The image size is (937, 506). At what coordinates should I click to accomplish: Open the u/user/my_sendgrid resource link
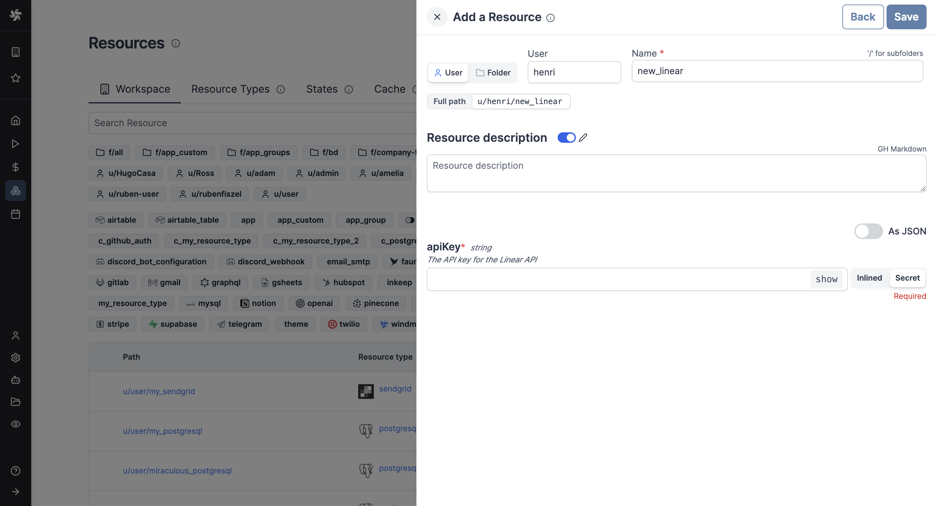[x=159, y=392]
